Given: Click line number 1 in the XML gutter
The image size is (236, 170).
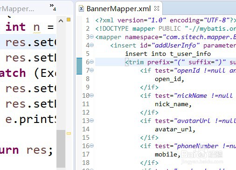Looking at the screenshot, I should 88,20.
